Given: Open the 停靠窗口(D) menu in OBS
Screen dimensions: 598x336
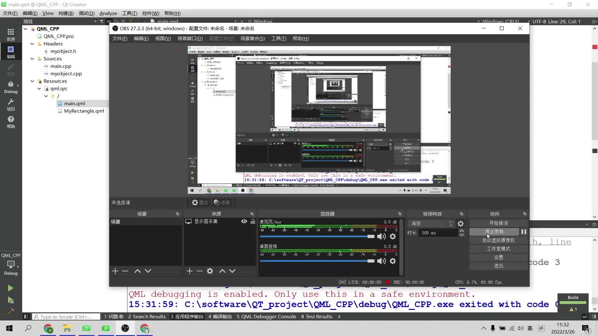Looking at the screenshot, I should tap(190, 38).
